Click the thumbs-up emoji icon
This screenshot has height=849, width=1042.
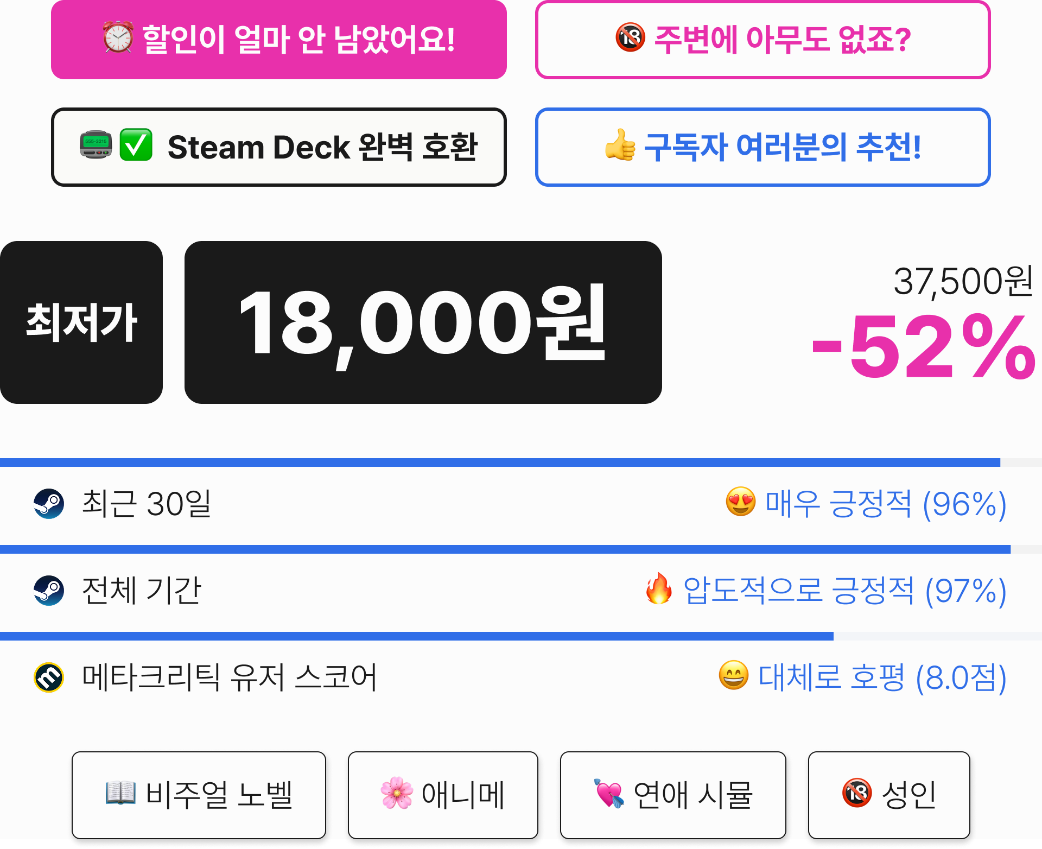[620, 145]
